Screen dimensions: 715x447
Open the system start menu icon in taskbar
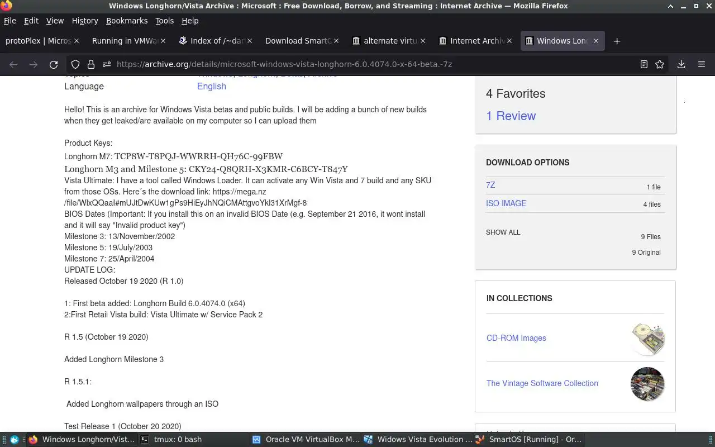click(15, 439)
